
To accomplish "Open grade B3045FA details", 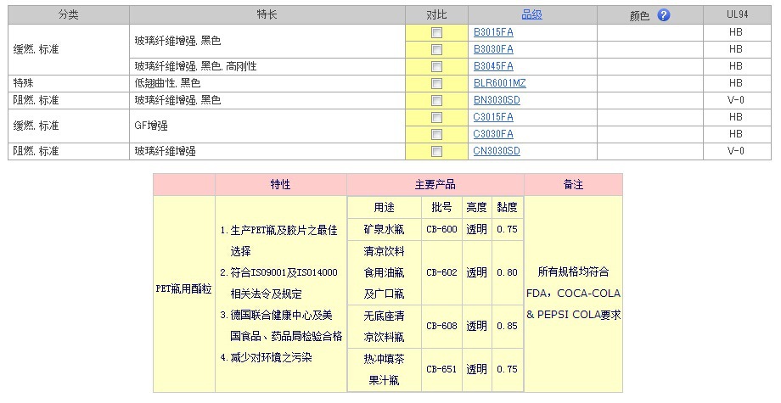I will 493,66.
